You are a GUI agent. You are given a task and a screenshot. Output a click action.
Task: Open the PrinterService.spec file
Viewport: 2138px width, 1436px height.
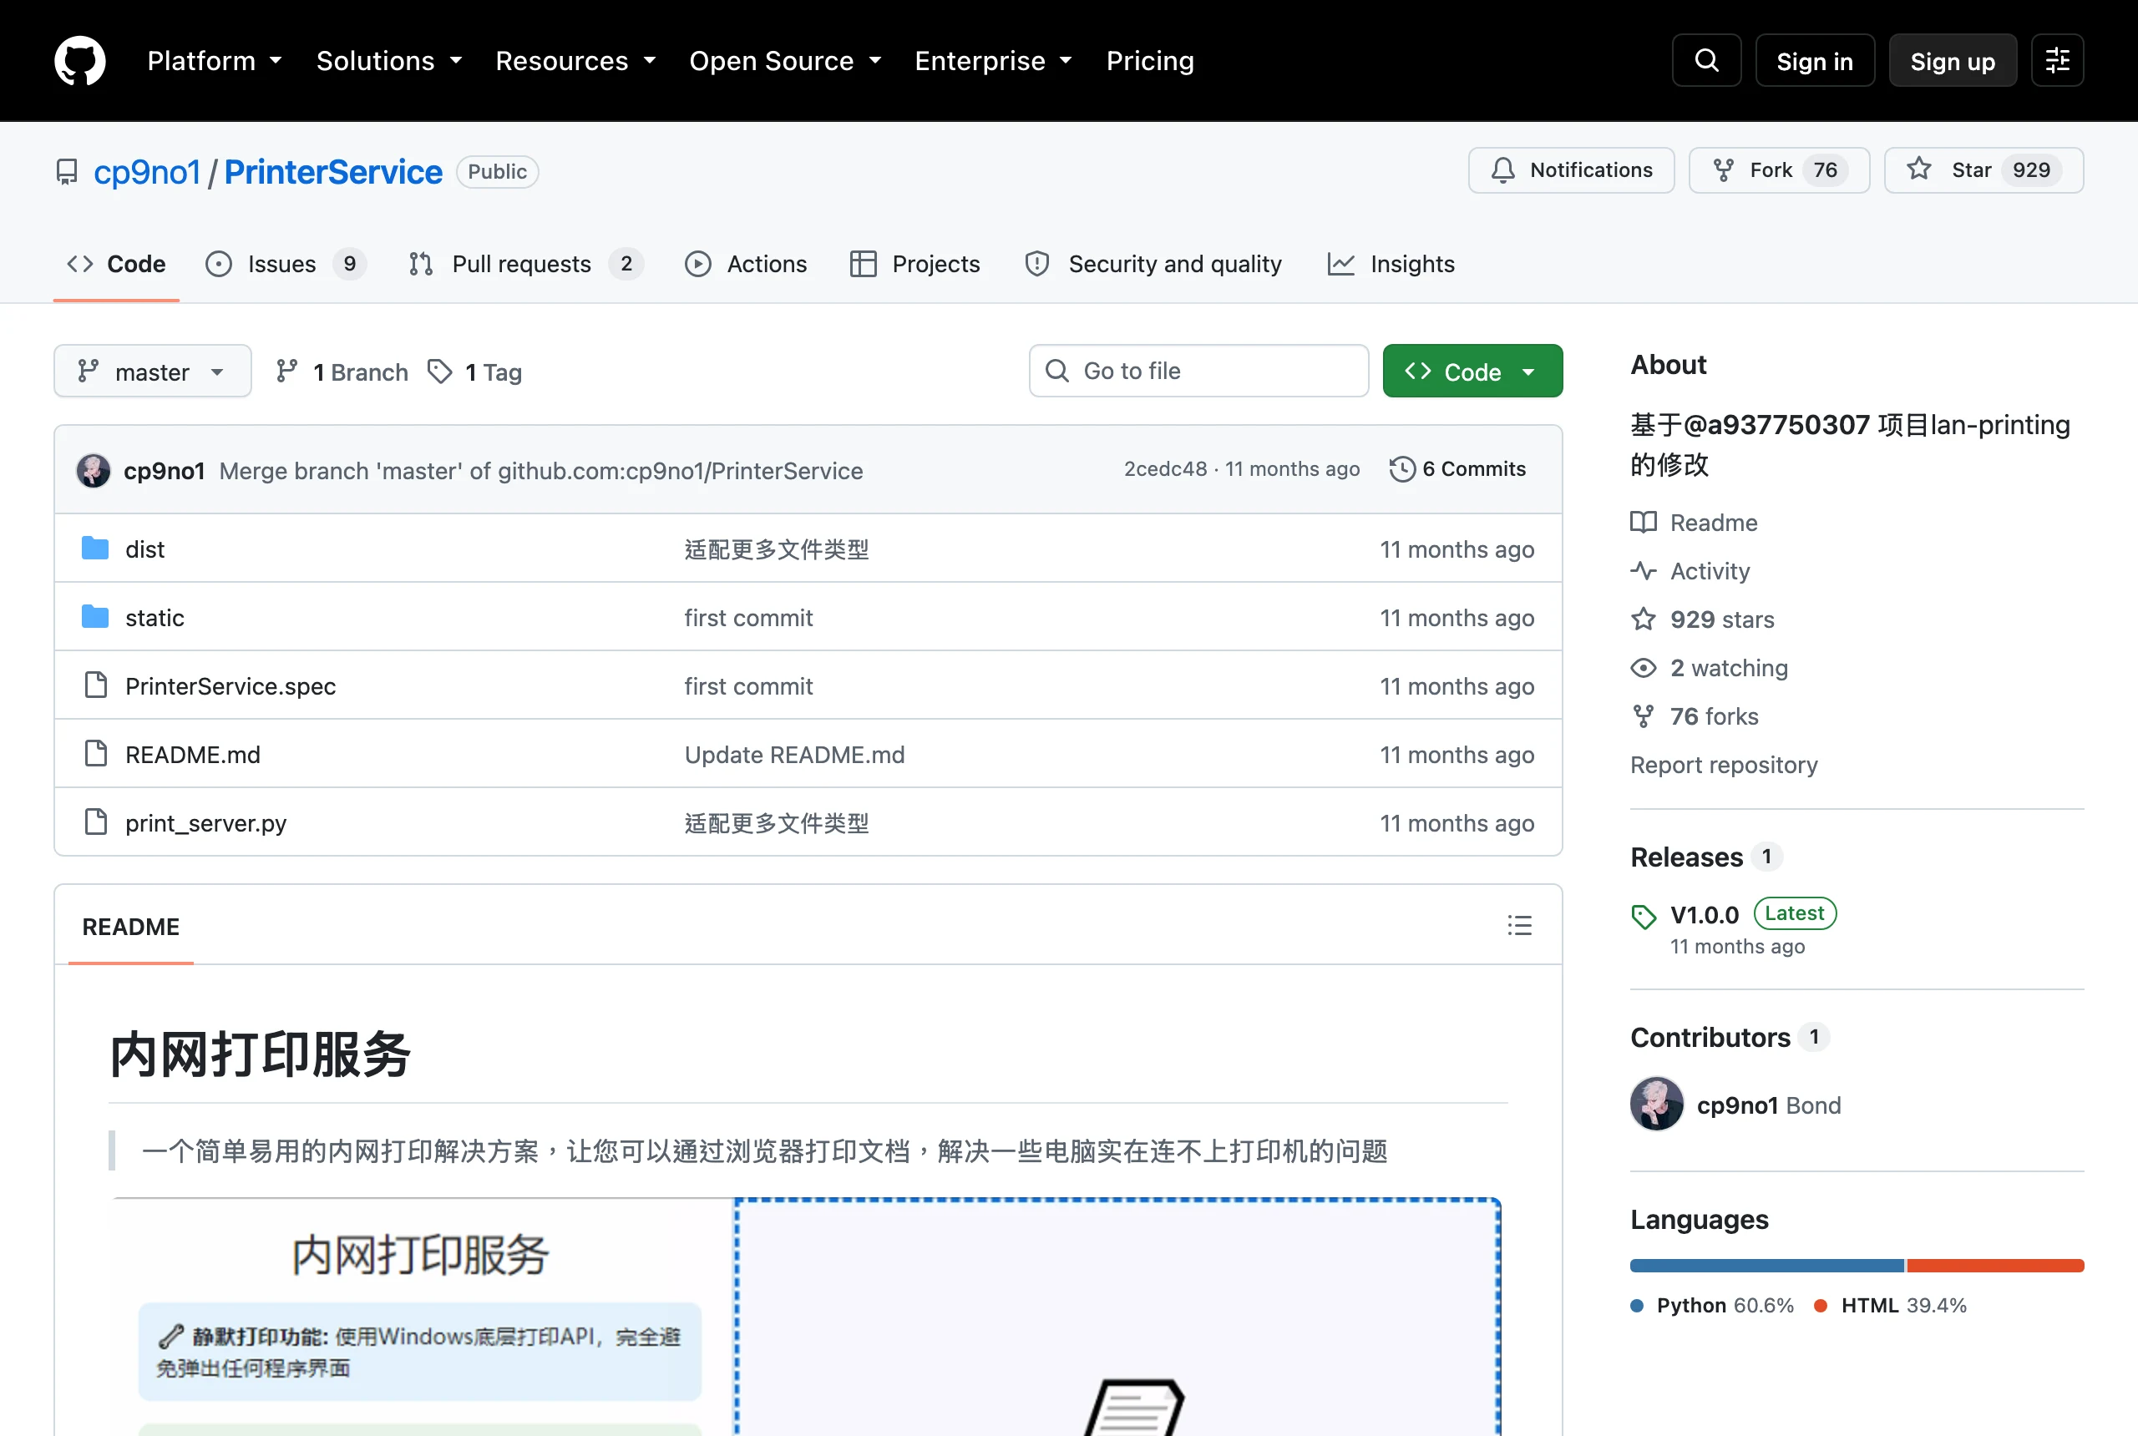[231, 687]
